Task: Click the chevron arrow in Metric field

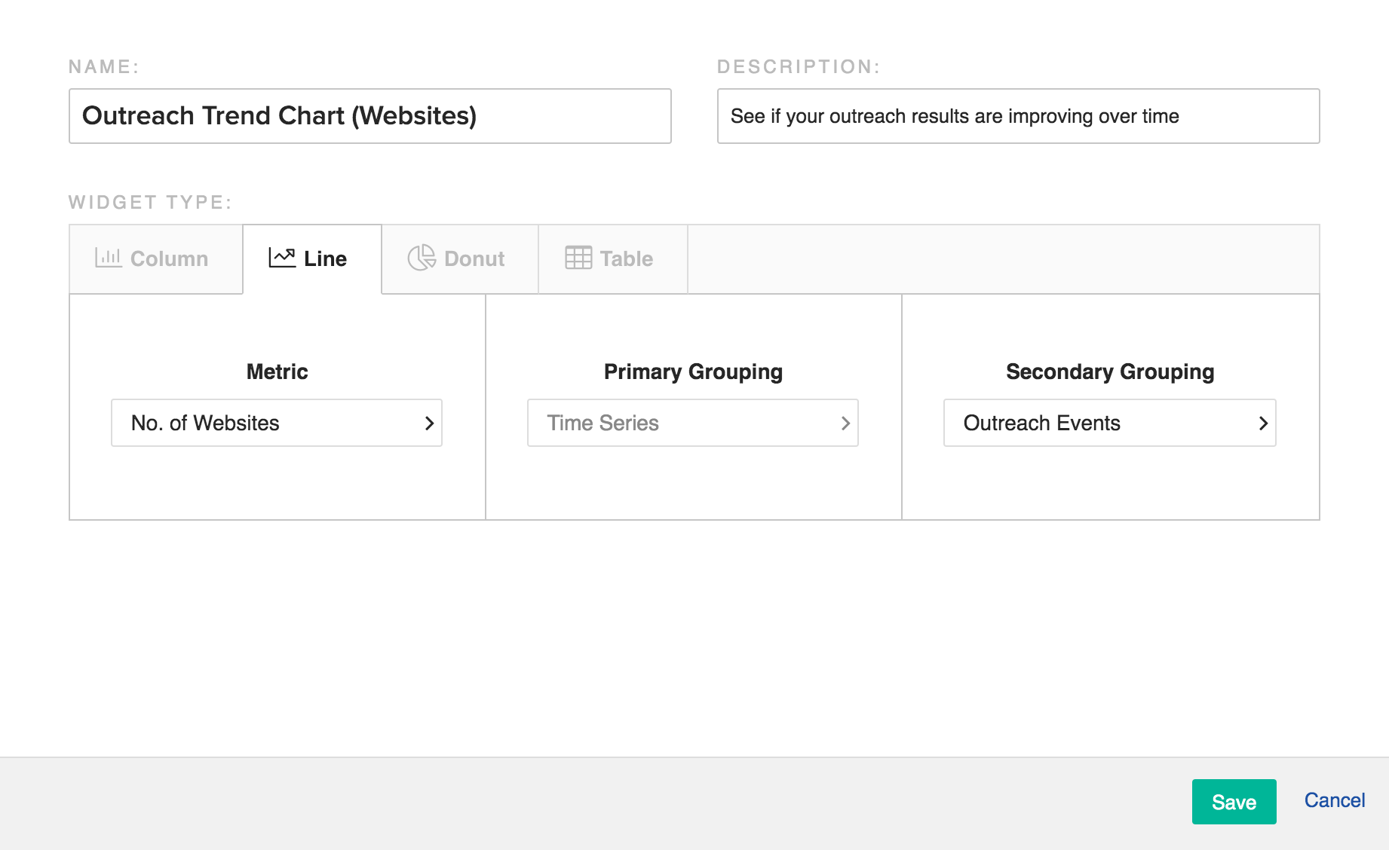Action: [x=429, y=423]
